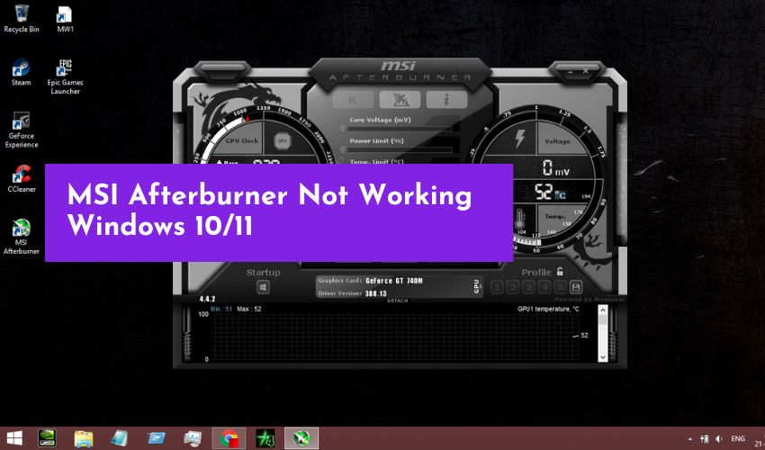Open File Explorer from the taskbar

84,438
